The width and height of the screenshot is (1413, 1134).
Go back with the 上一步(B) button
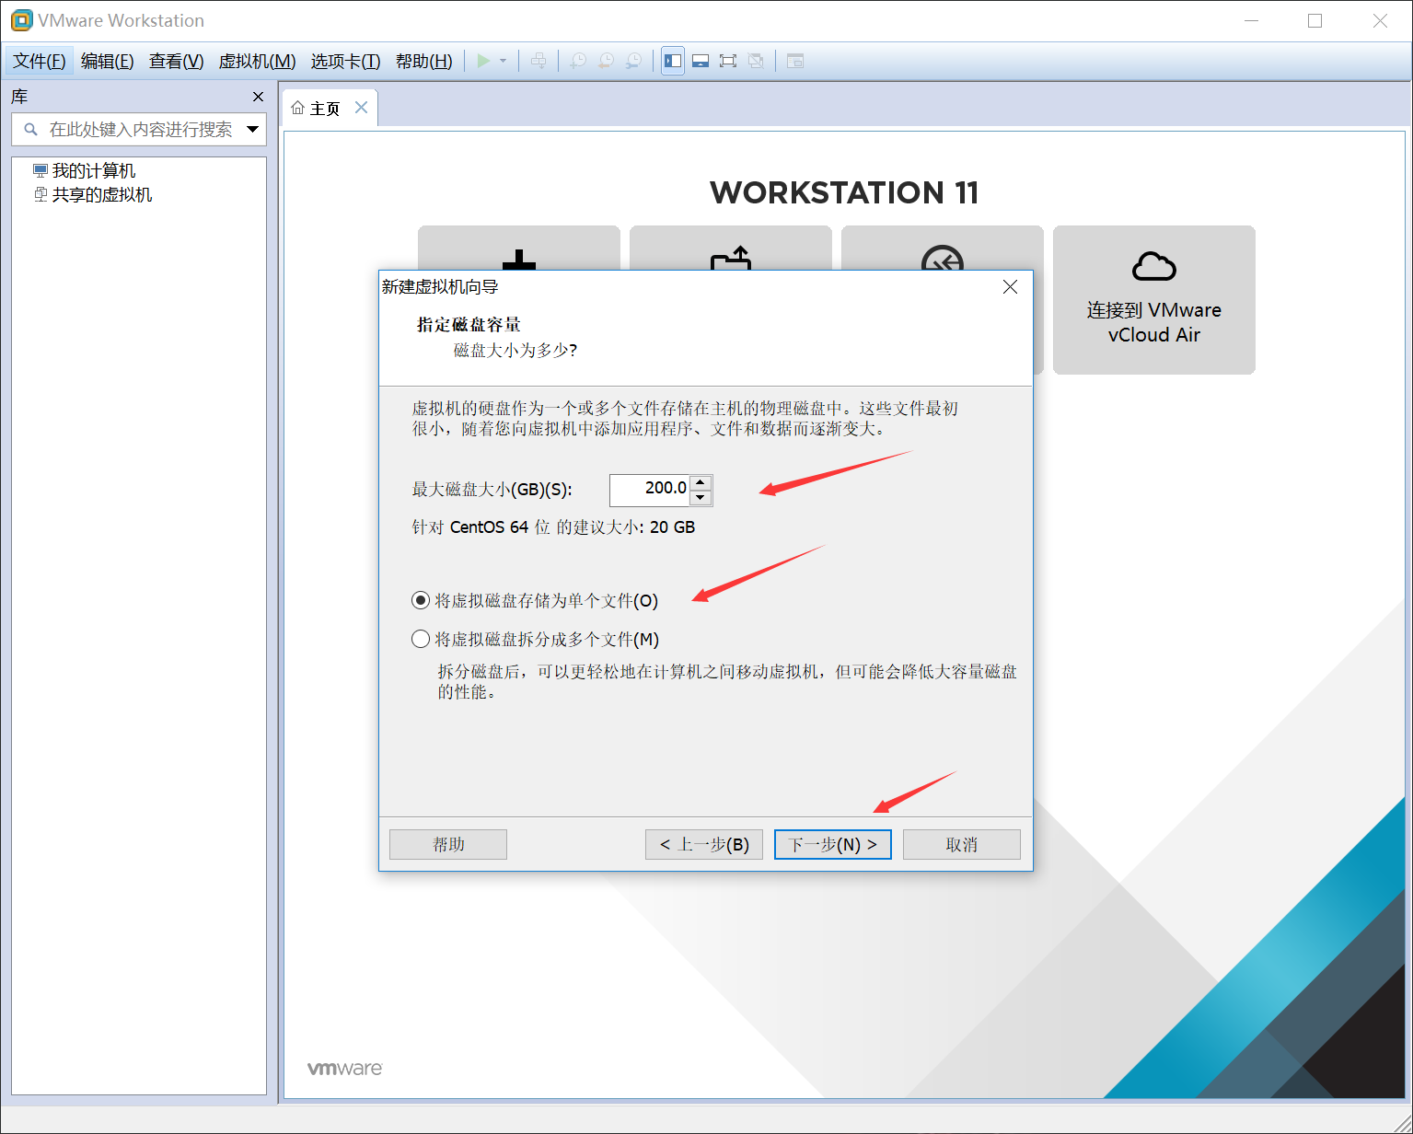pos(704,844)
